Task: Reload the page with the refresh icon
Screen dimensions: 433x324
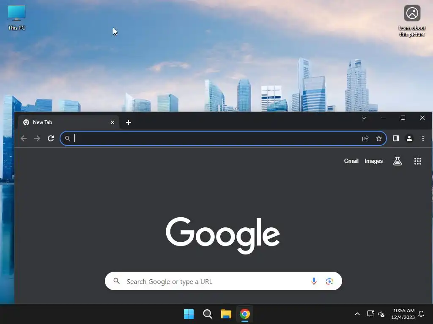Action: (51, 138)
